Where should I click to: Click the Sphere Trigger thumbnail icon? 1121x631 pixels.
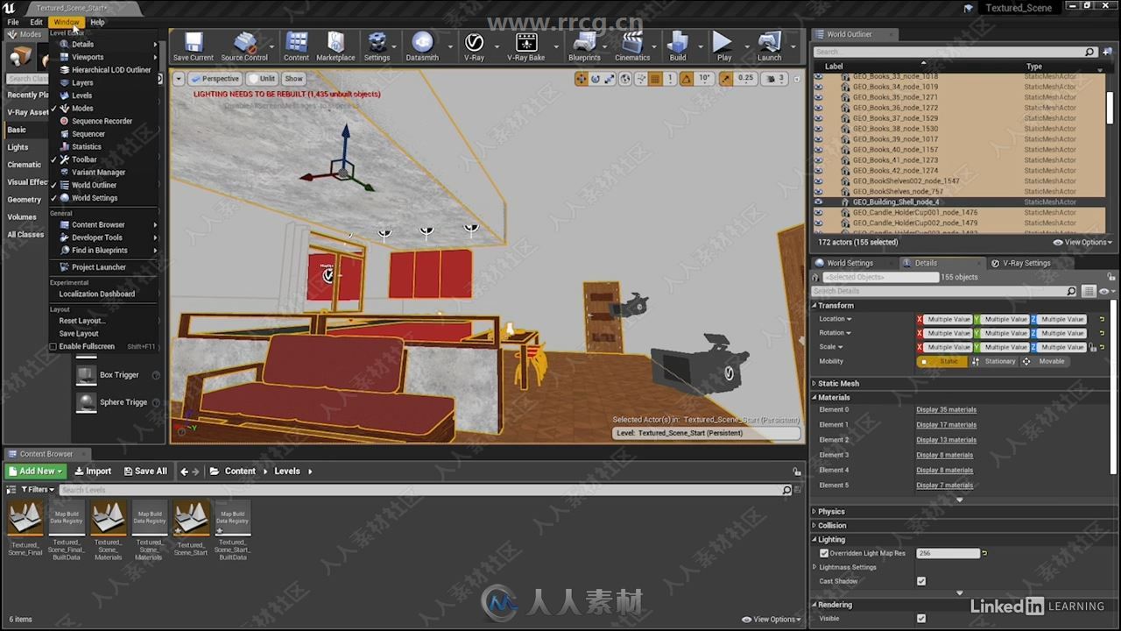[86, 402]
